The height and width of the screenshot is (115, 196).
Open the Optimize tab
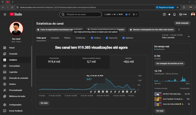(x=128, y=38)
